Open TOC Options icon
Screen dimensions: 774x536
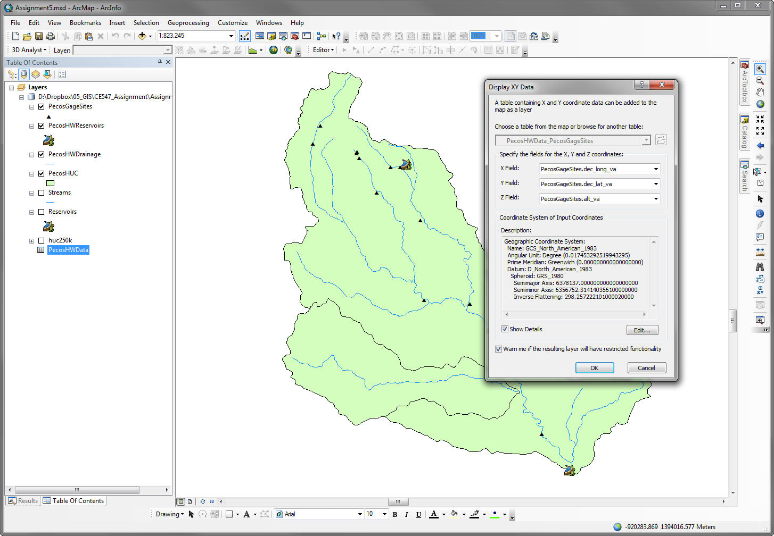(x=62, y=74)
